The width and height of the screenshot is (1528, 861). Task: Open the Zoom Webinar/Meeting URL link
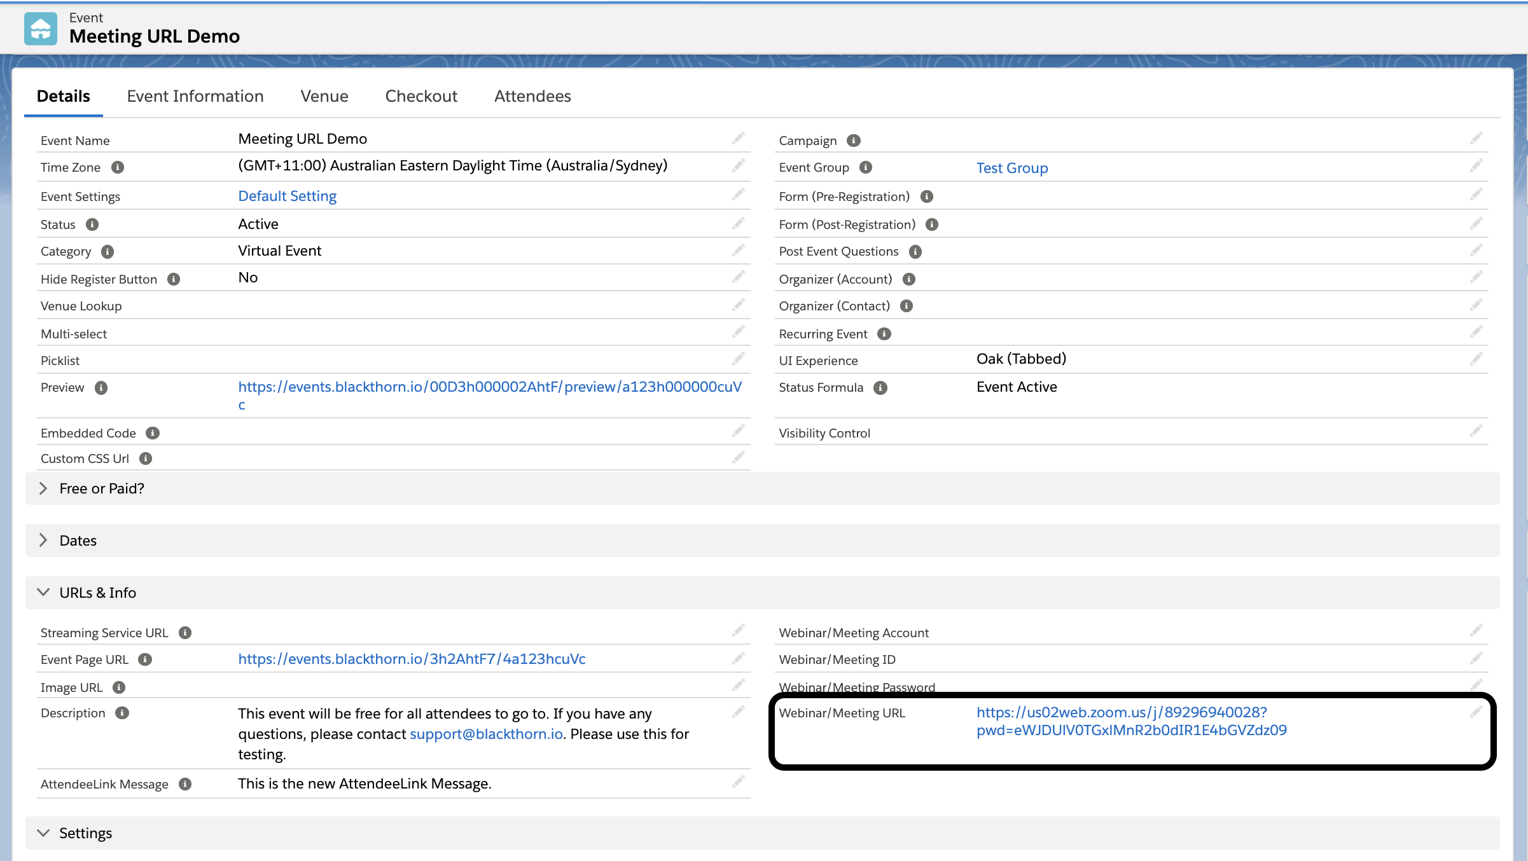[x=1132, y=721]
